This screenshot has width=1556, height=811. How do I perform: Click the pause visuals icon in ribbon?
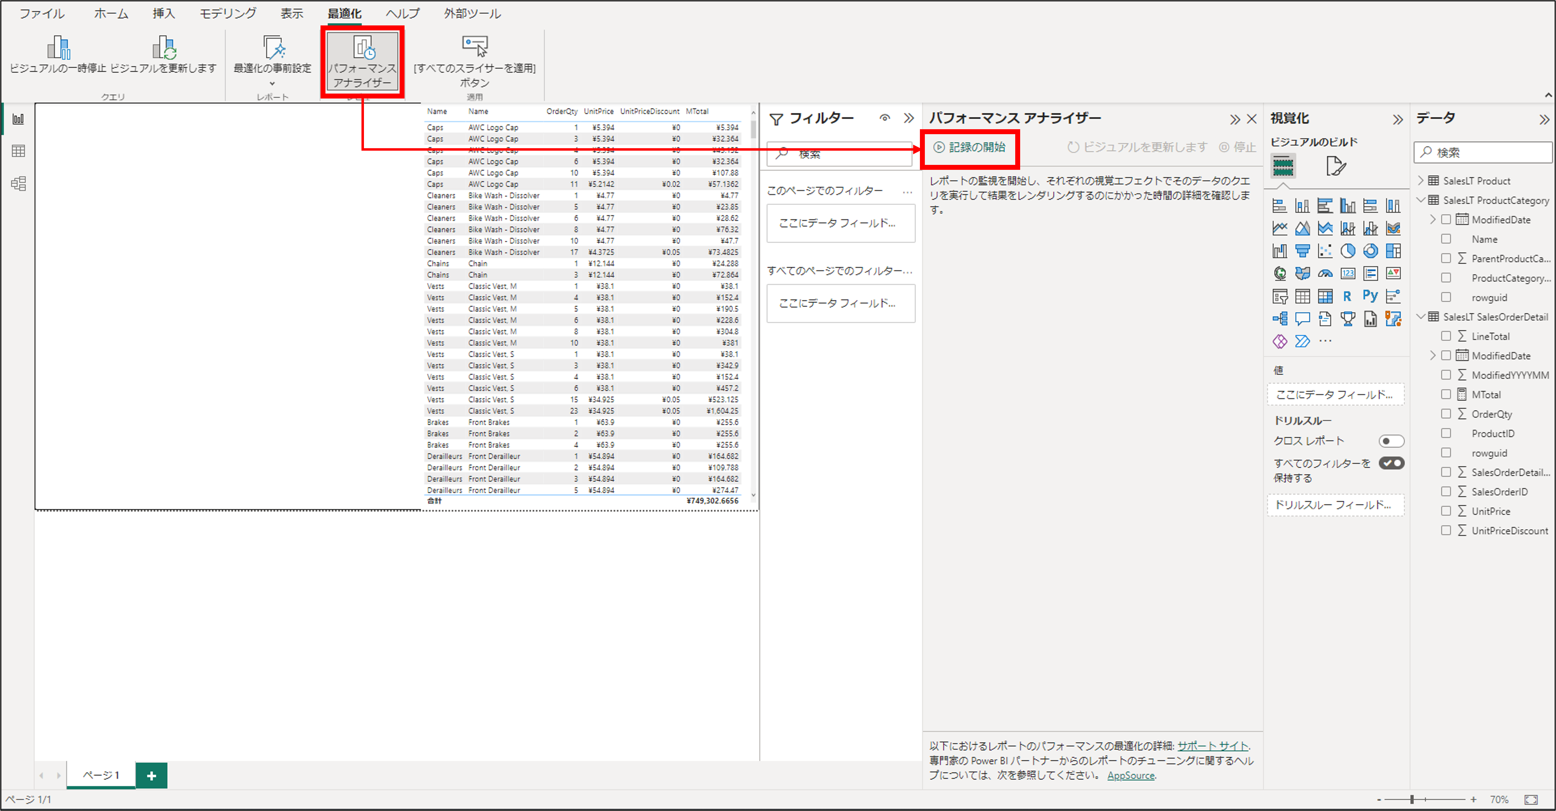59,47
